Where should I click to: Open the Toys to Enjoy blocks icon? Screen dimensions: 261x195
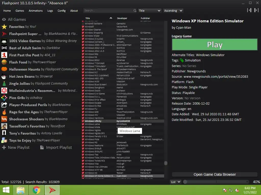pos(4,140)
